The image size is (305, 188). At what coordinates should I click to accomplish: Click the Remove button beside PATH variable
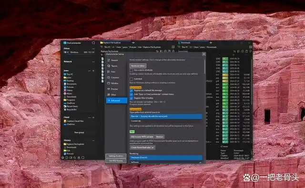(x=160, y=137)
